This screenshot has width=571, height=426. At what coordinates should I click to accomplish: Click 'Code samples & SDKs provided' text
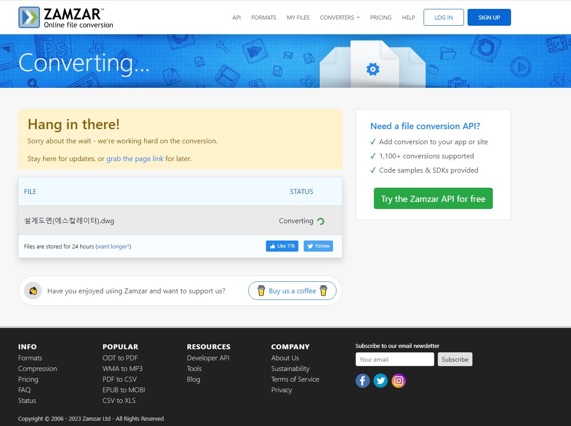[x=429, y=170]
